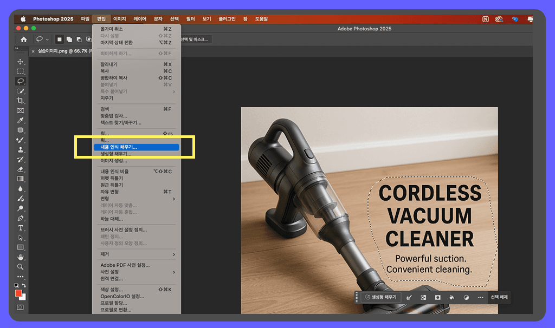
Task: Select the Pen tool
Action: (21, 218)
